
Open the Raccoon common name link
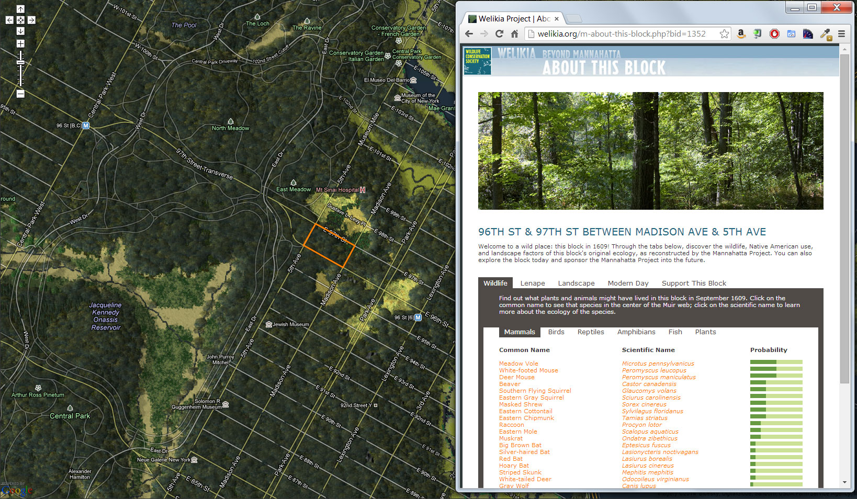coord(511,425)
